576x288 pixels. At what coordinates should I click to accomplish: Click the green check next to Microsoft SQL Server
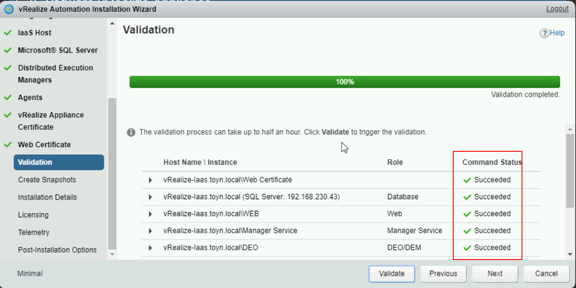[8, 50]
